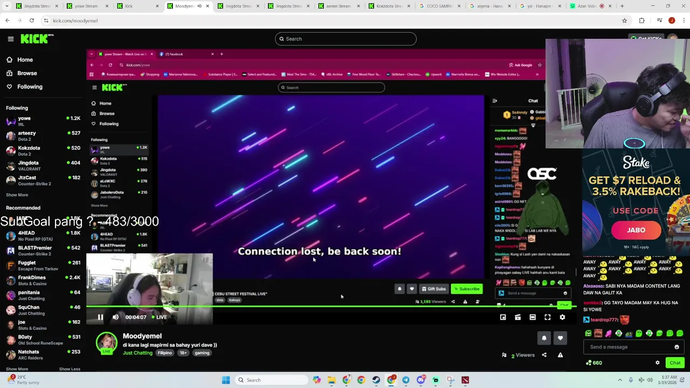Share the Moodyemel stream
The height and width of the screenshot is (388, 690).
[544, 355]
